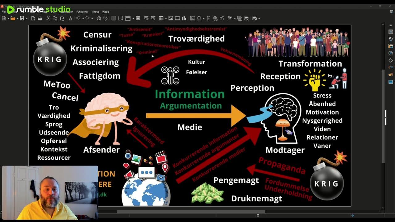Open the sidebar Master Slides panel
395x222 pixels.
pyautogui.click(x=391, y=82)
